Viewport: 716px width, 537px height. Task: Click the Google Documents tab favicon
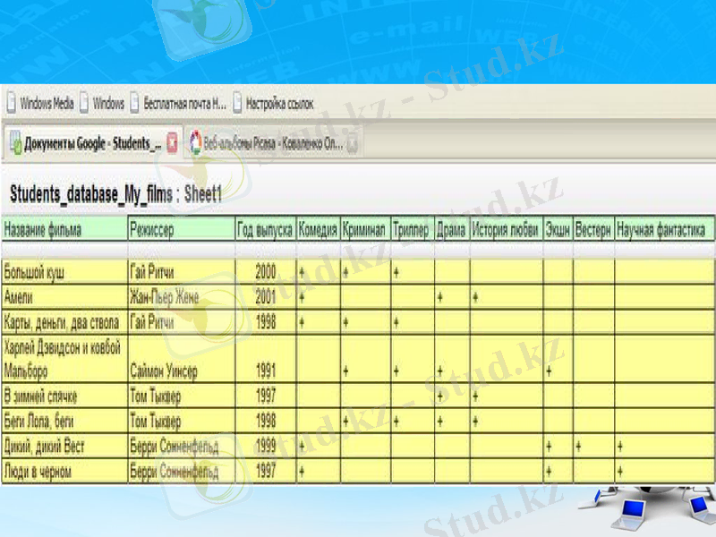[x=15, y=143]
